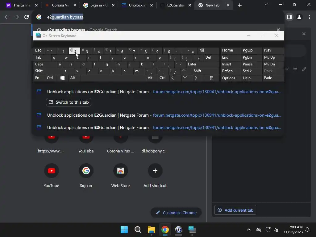Click Chrome reload button
Image resolution: width=316 pixels, height=237 pixels.
pos(27,17)
